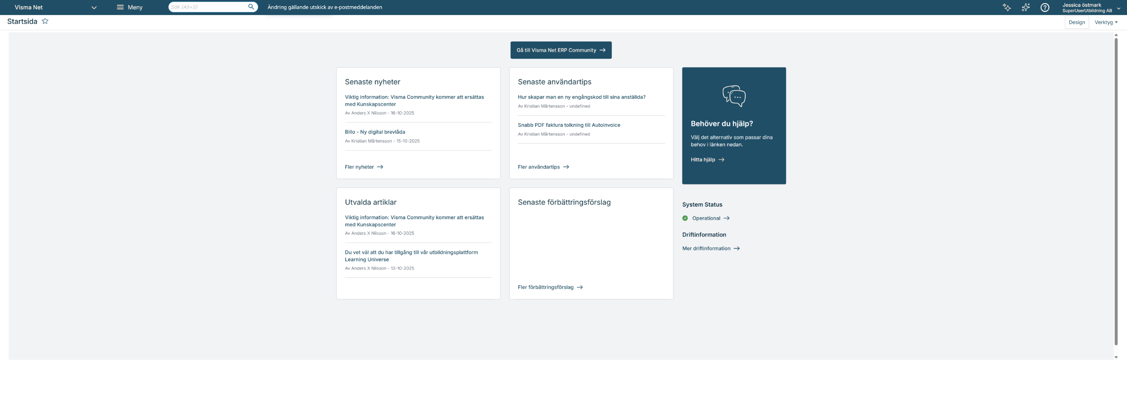The height and width of the screenshot is (416, 1127).
Task: Click Fler förbättringsförslag link
Action: (550, 287)
